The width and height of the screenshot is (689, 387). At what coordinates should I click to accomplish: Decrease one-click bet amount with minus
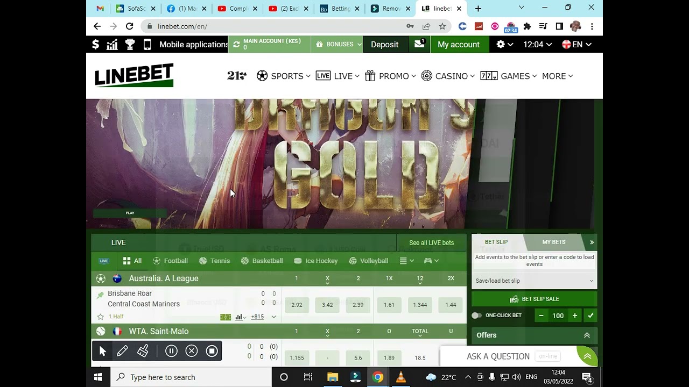(x=541, y=316)
